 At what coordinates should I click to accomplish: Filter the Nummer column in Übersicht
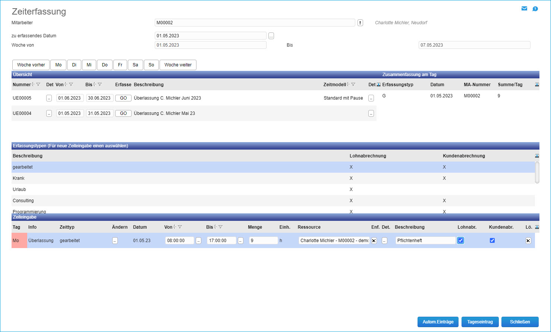(x=38, y=85)
